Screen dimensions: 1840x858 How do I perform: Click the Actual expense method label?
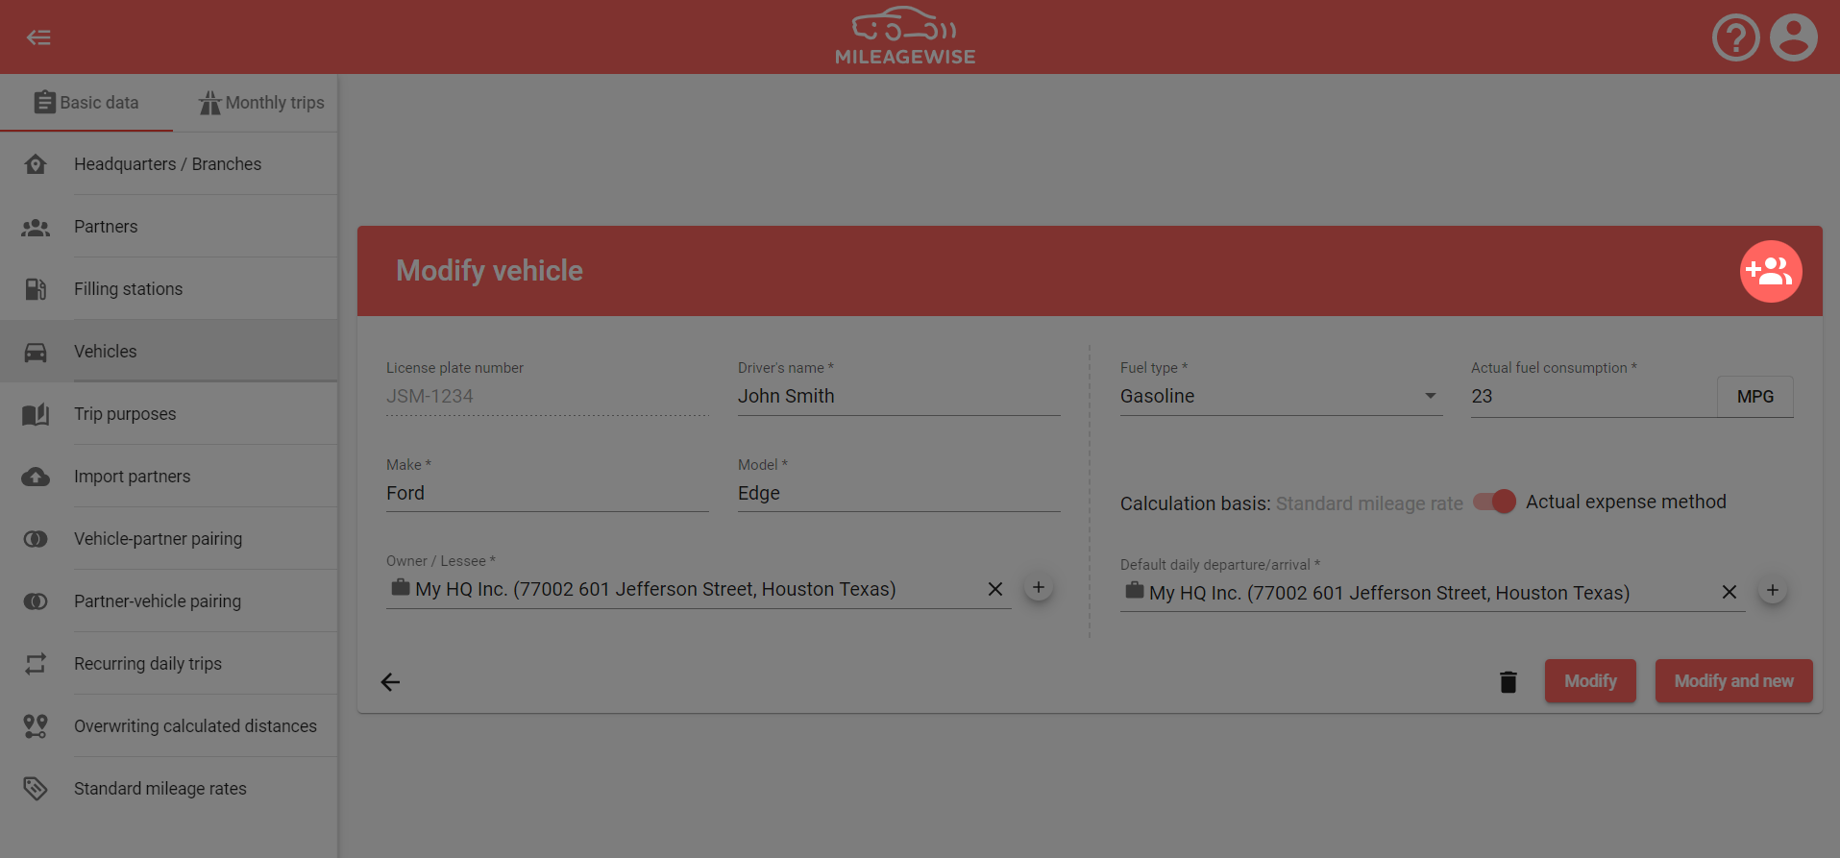pos(1626,502)
